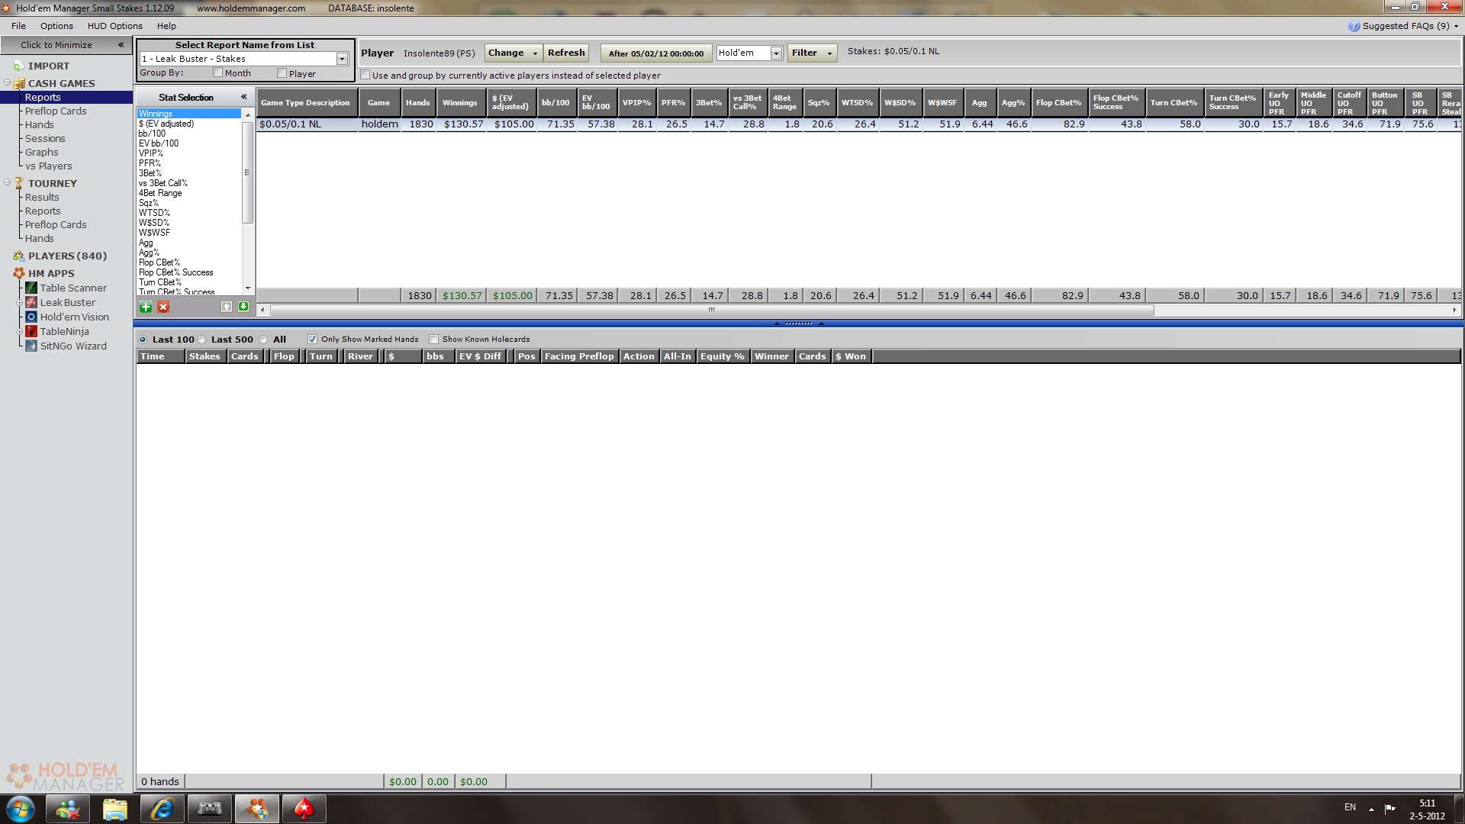The width and height of the screenshot is (1465, 824).
Task: Switch to Hold'em Manager taskbar icon
Action: (257, 809)
